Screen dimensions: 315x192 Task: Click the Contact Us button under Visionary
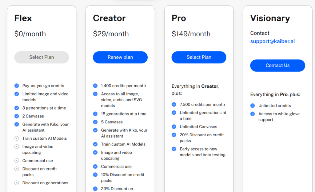coord(278,66)
